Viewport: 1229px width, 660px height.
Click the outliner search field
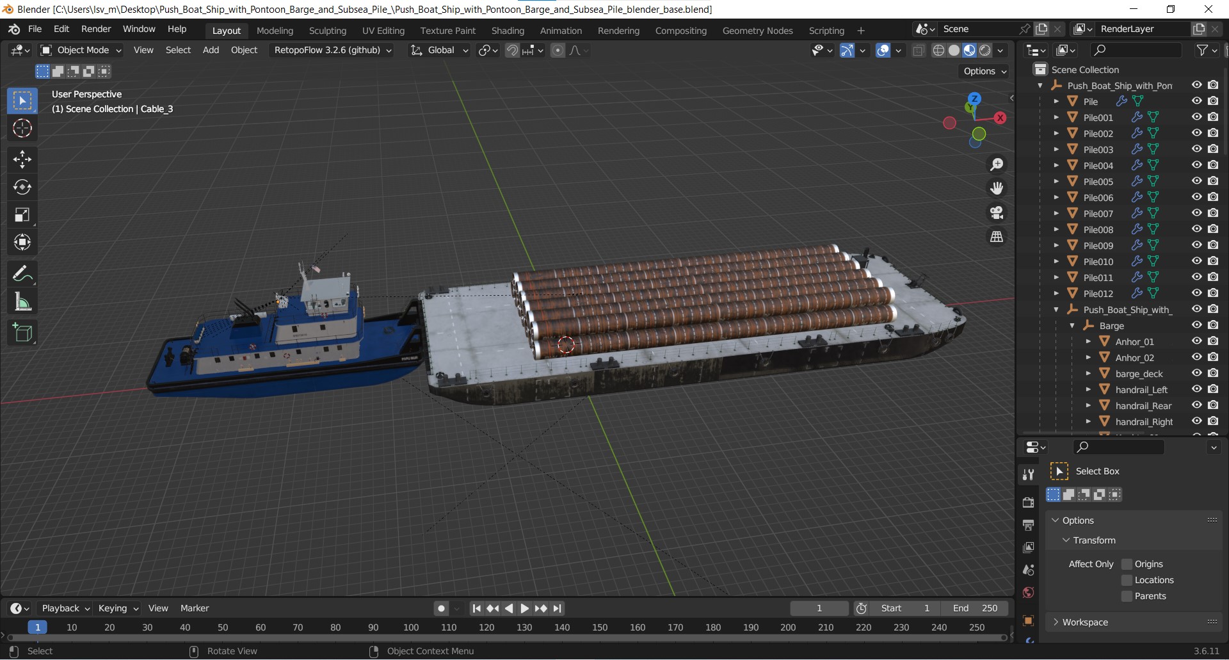[1136, 50]
